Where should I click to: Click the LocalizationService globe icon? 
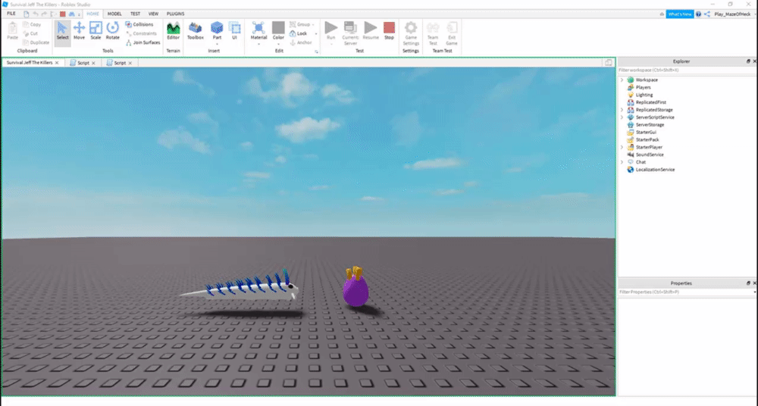click(631, 170)
